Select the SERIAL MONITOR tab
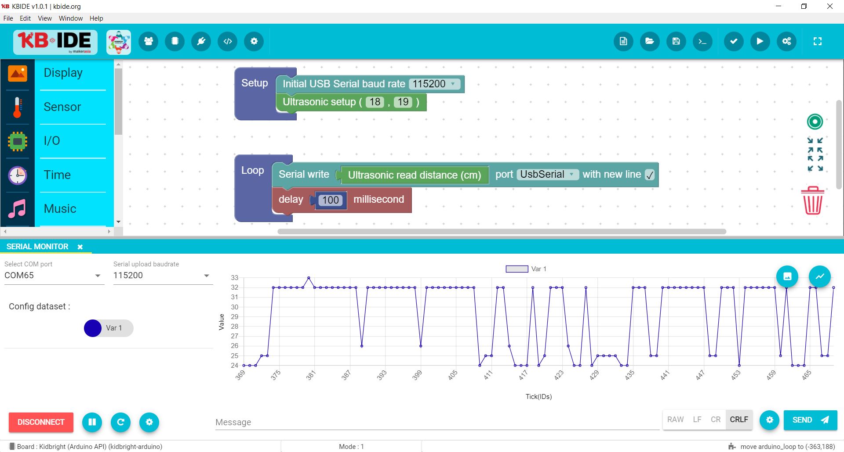Image resolution: width=844 pixels, height=452 pixels. click(37, 247)
